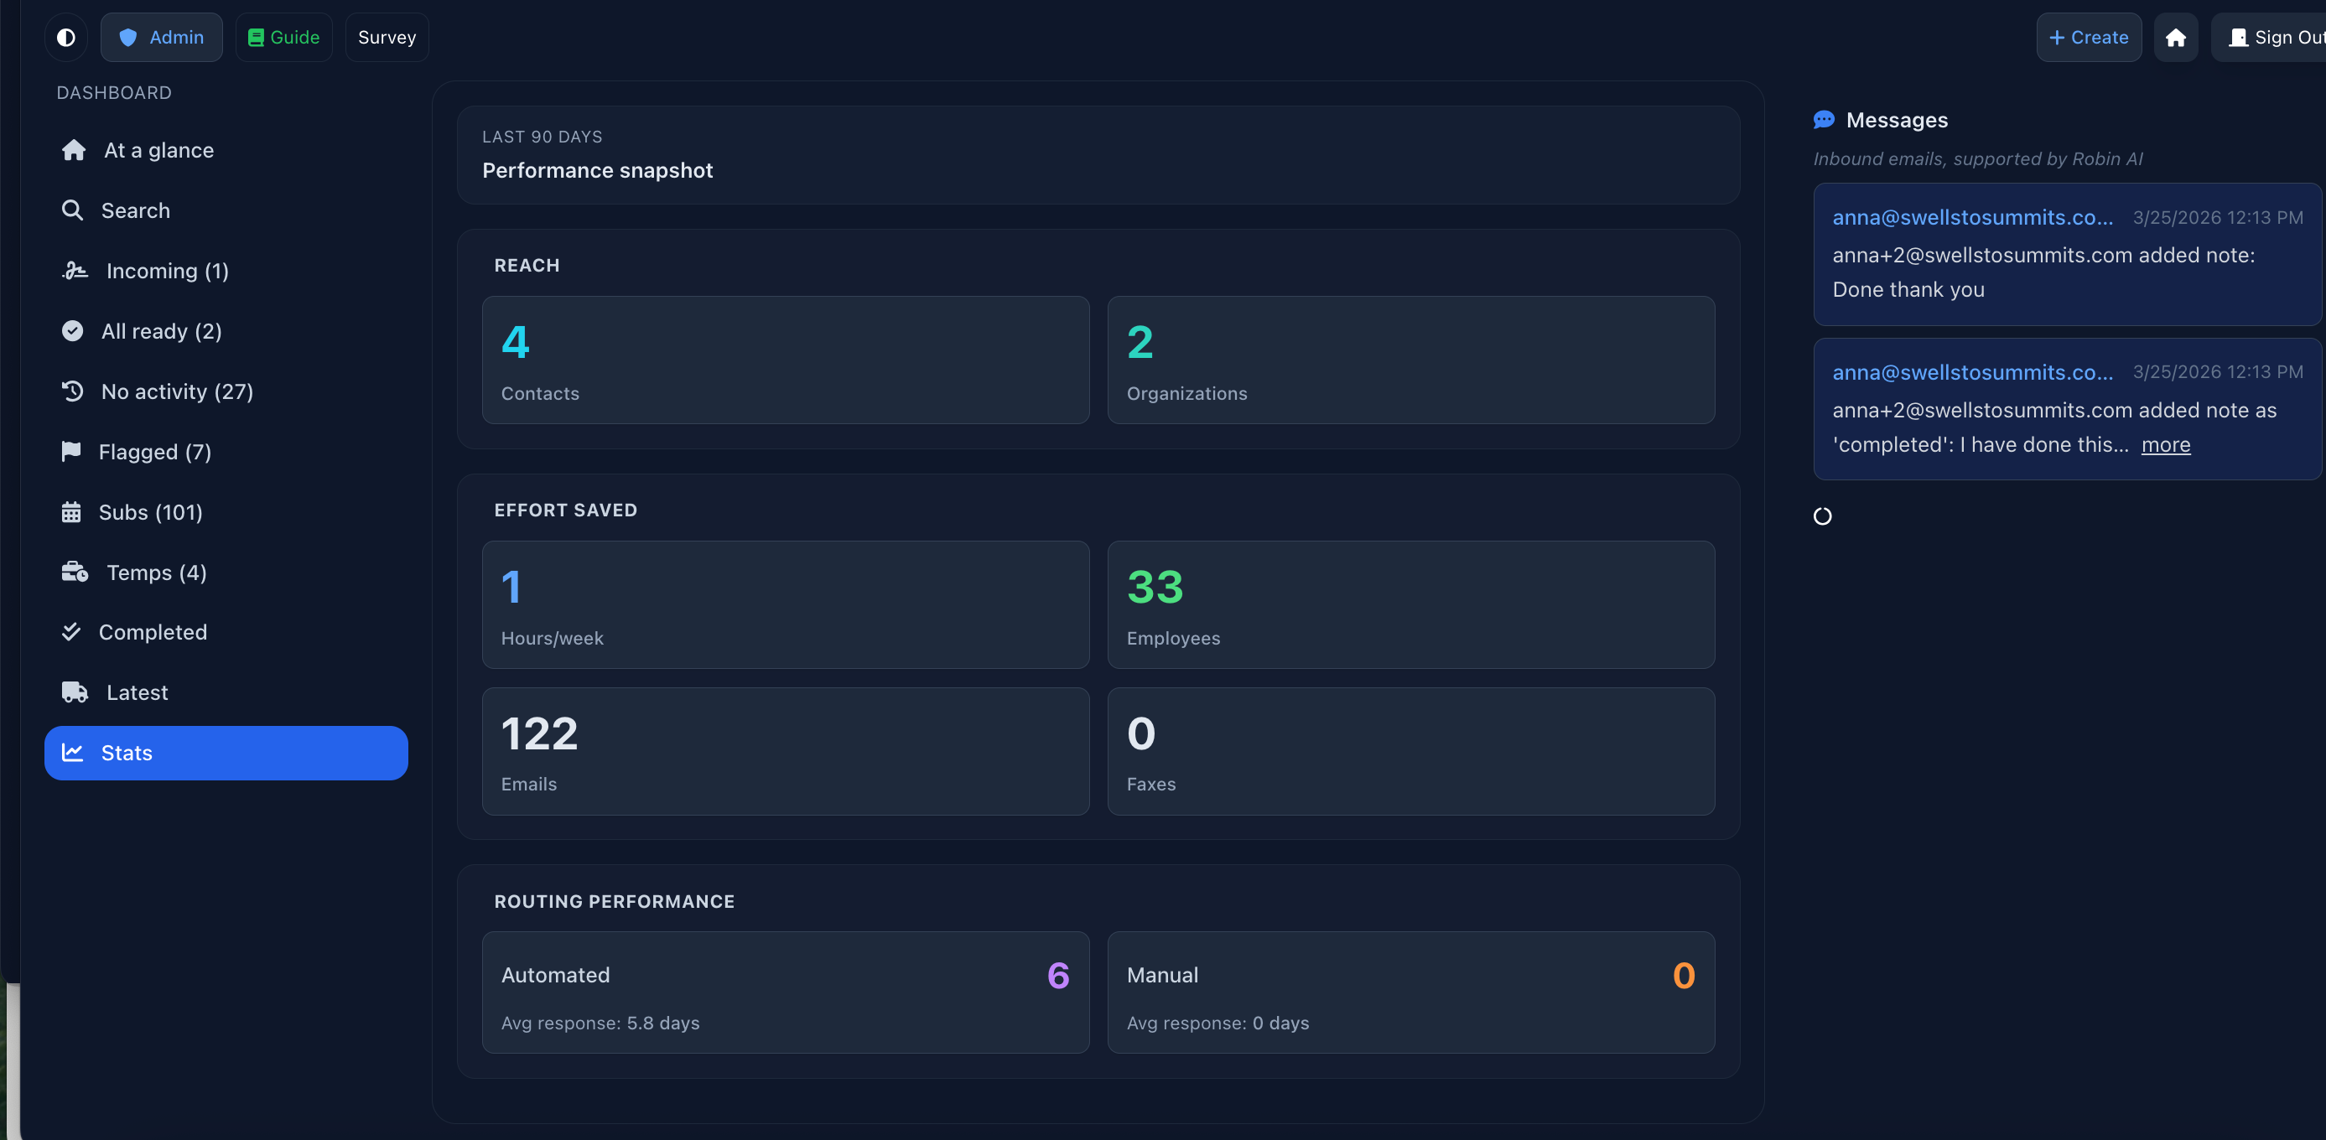Open Temps (4) section
Viewport: 2326px width, 1140px height.
[156, 573]
